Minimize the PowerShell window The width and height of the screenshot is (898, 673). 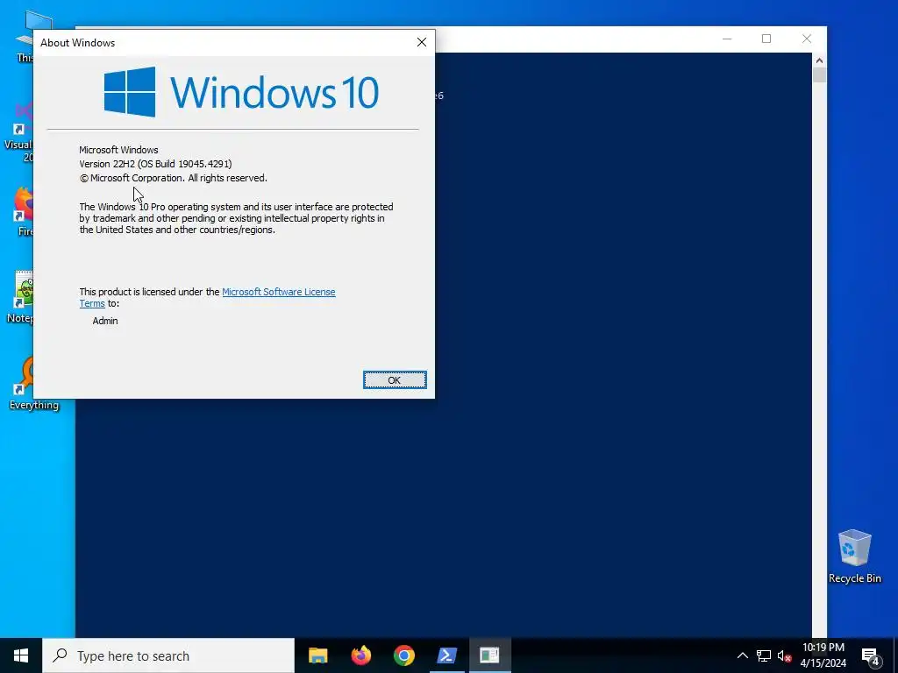(x=727, y=39)
